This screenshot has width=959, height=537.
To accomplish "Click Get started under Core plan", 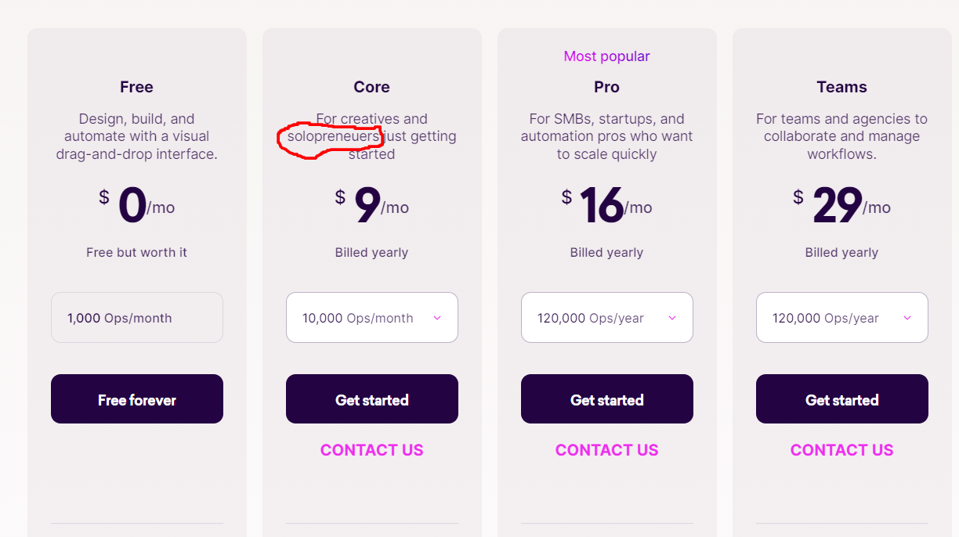I will pos(372,399).
